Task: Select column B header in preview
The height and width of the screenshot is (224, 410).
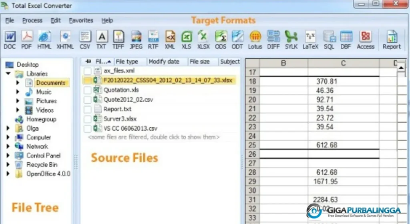Action: [283, 63]
